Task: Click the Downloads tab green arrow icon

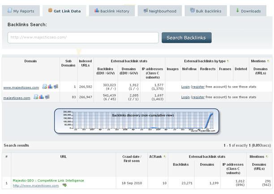Action: [x=237, y=10]
